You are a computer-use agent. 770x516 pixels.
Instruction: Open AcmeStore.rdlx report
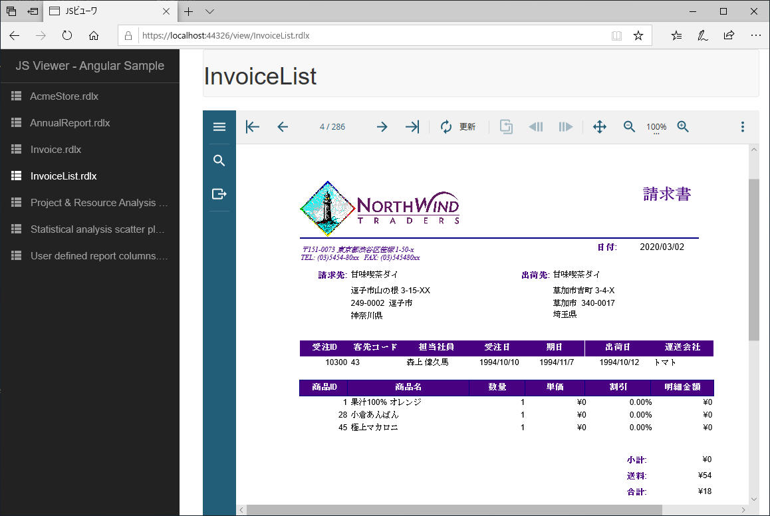point(64,96)
